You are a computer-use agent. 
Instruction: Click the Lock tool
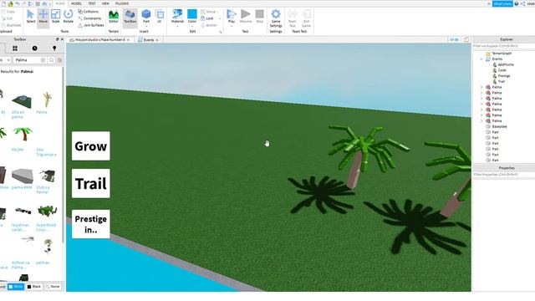coord(207,18)
